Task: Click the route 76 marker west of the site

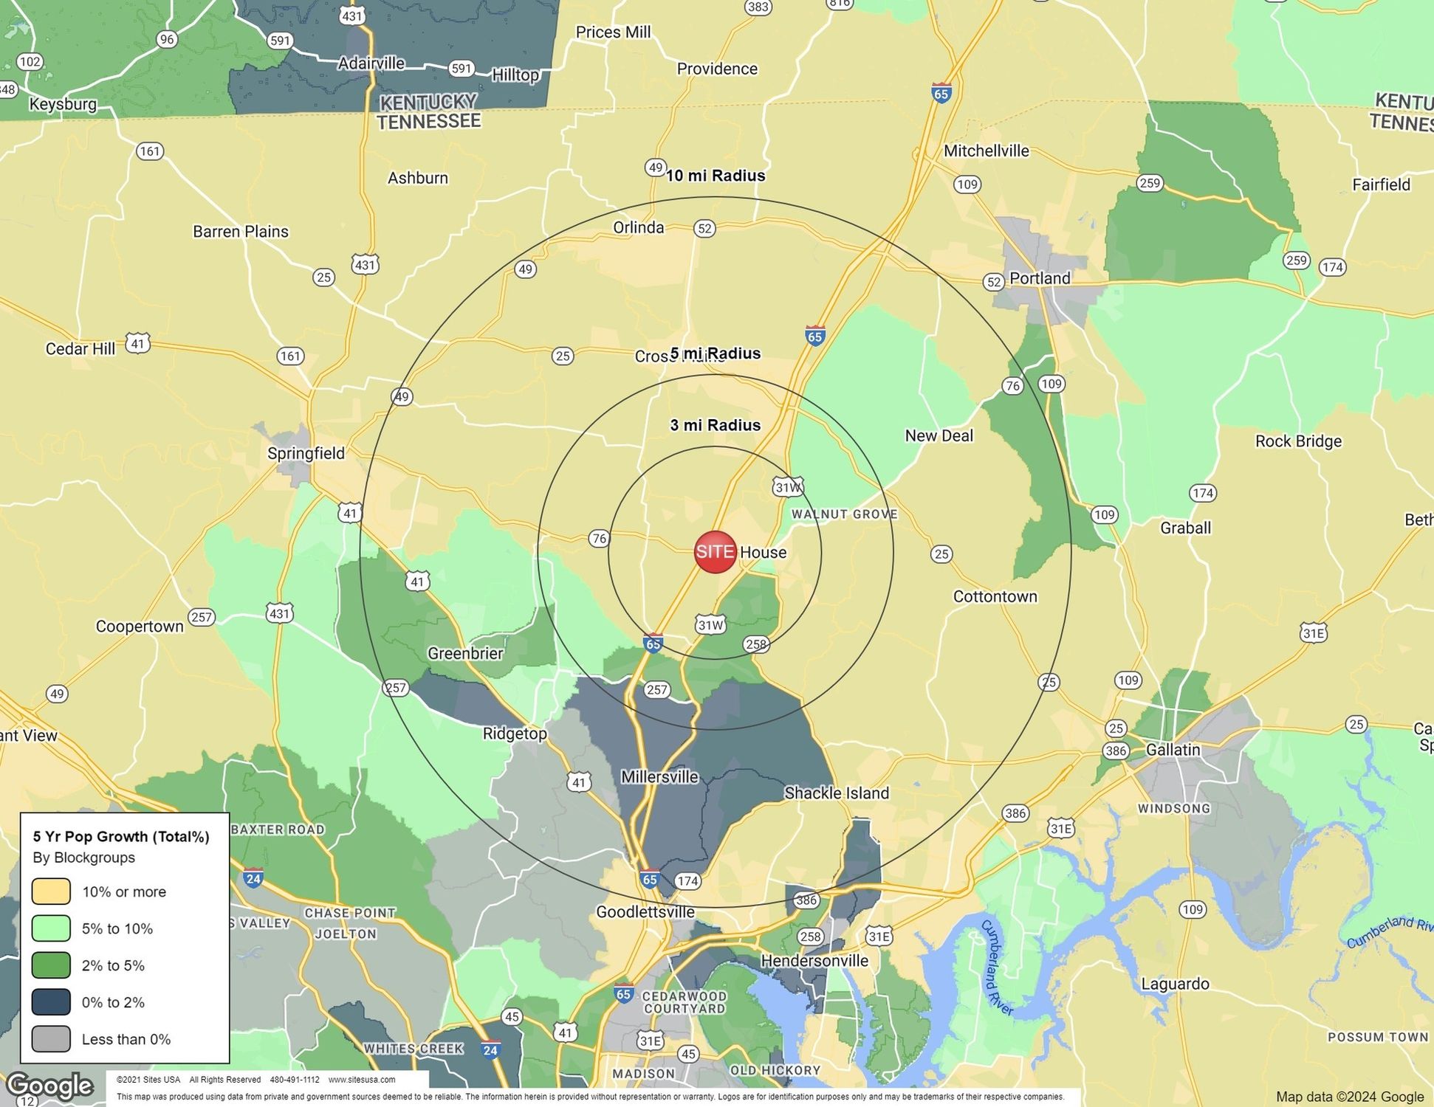Action: (x=599, y=539)
